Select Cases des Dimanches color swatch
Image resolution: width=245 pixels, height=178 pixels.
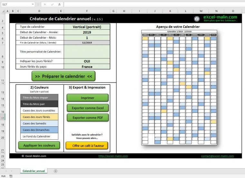(39, 130)
